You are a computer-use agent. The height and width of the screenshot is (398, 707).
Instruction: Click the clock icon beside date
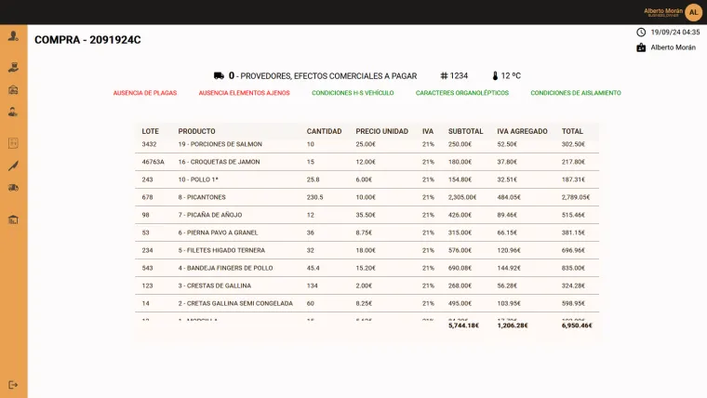click(x=641, y=32)
